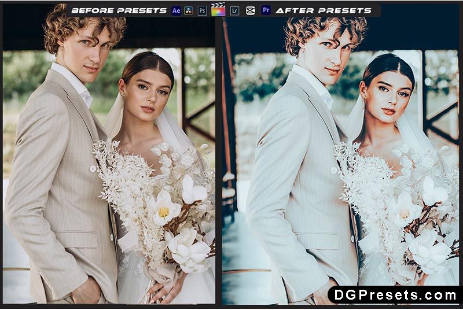This screenshot has height=310, width=463.
Task: Click the Photoshop (Ps) icon
Action: coord(202,11)
